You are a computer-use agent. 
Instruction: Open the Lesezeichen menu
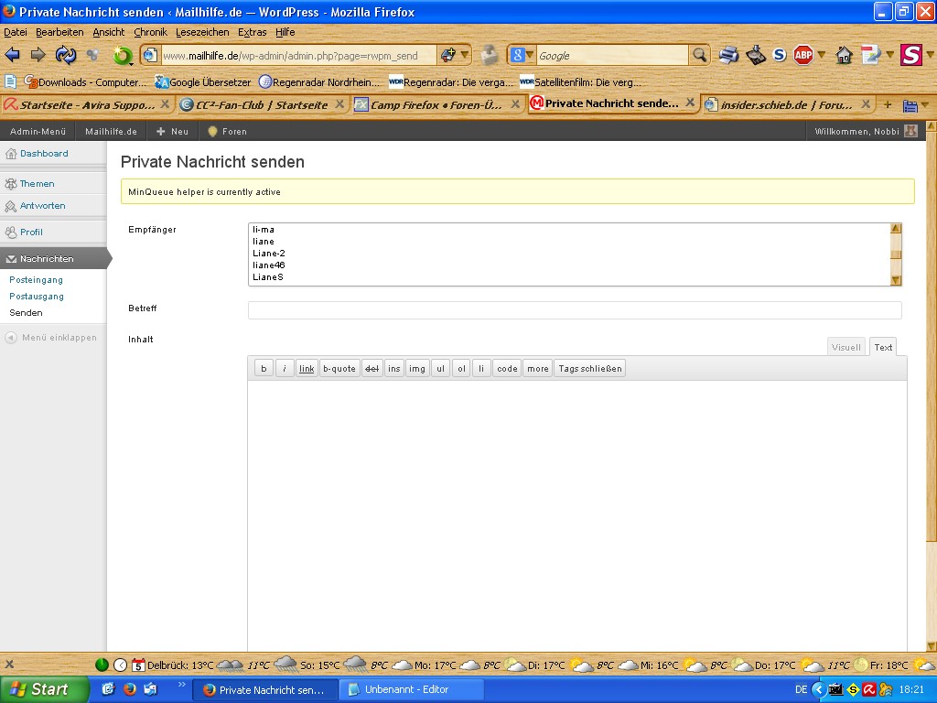(202, 32)
